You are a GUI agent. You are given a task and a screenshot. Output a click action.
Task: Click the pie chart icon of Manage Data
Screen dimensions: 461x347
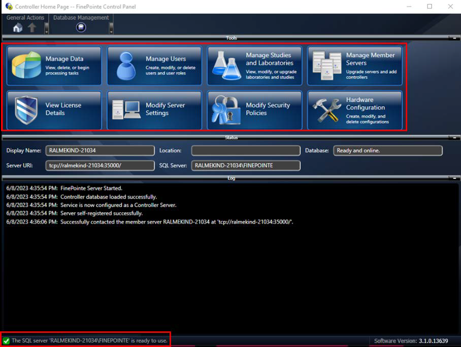click(x=26, y=65)
